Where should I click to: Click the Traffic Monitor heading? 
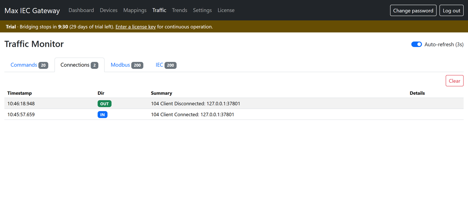[34, 44]
